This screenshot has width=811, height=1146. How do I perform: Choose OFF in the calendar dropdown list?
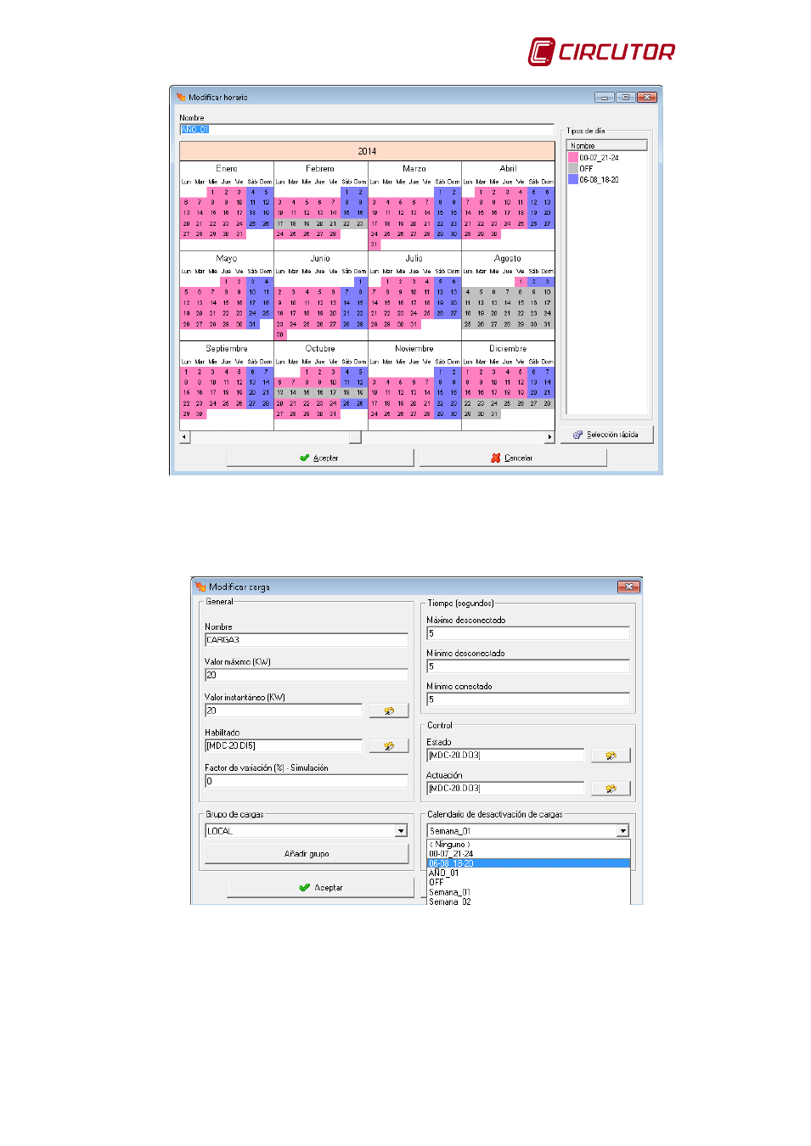click(528, 882)
